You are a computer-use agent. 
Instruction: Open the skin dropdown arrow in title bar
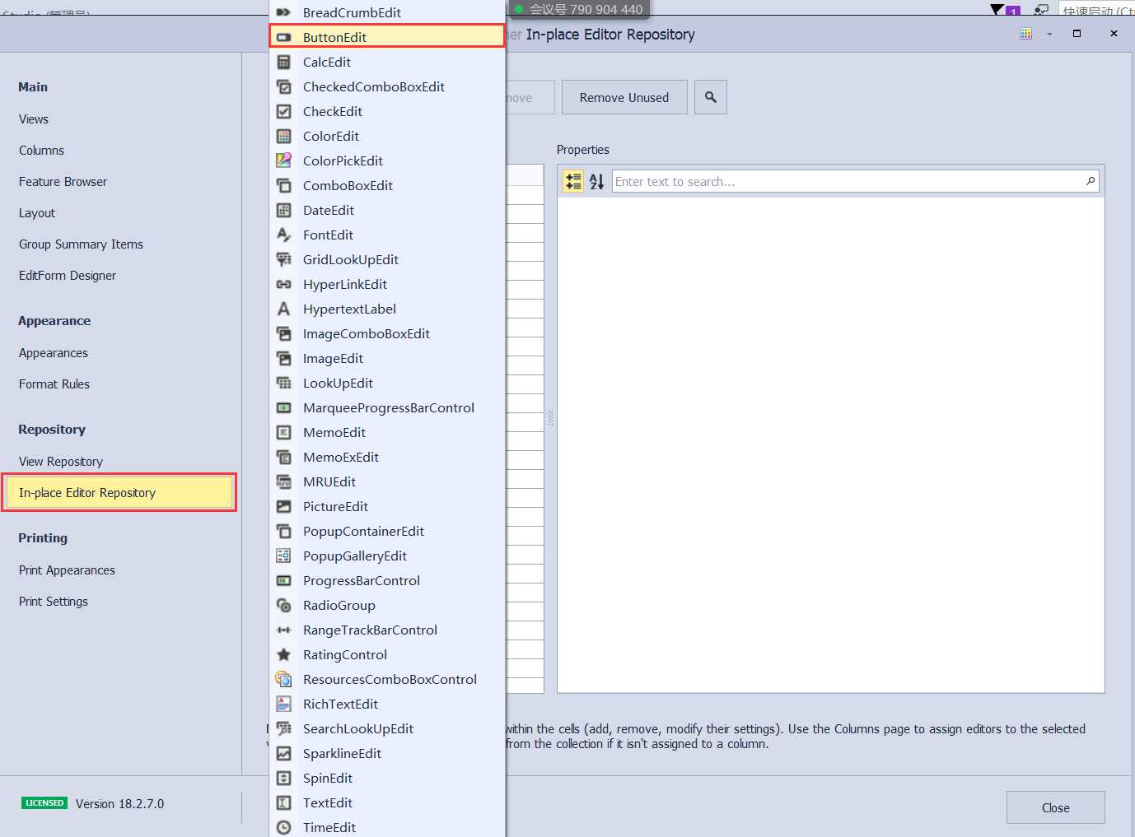click(x=1049, y=35)
